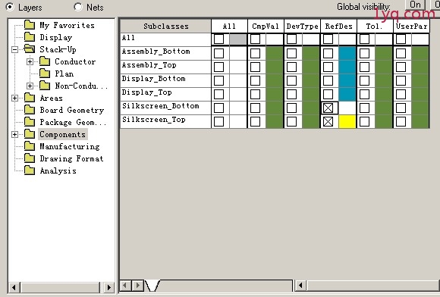Open the Conductor folder icon
The height and width of the screenshot is (297, 440).
45,61
